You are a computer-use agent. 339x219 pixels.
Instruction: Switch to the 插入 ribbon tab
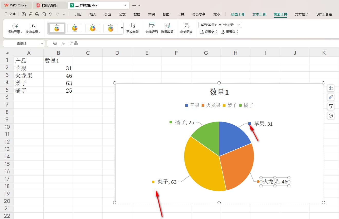(x=93, y=14)
